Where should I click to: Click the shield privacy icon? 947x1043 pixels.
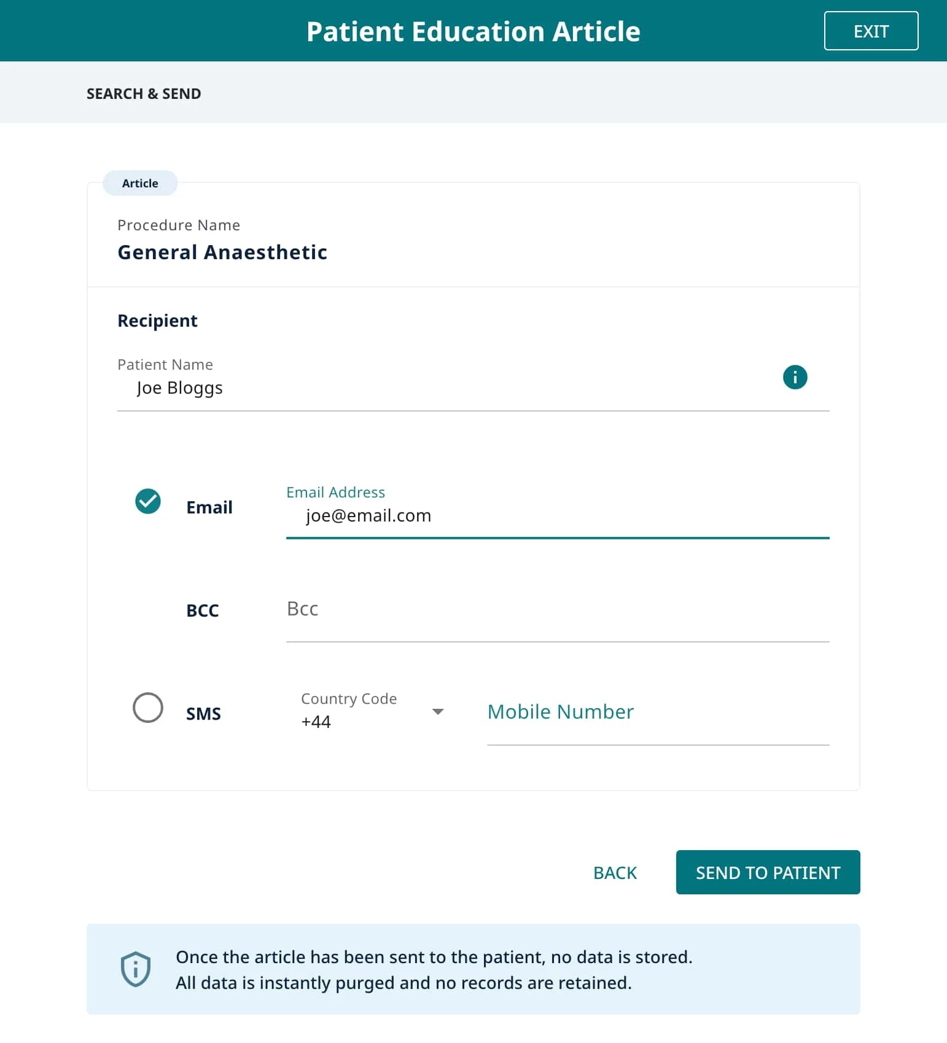pos(135,969)
